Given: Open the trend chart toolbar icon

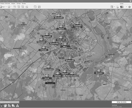Looking at the screenshot, I should click(x=39, y=7).
